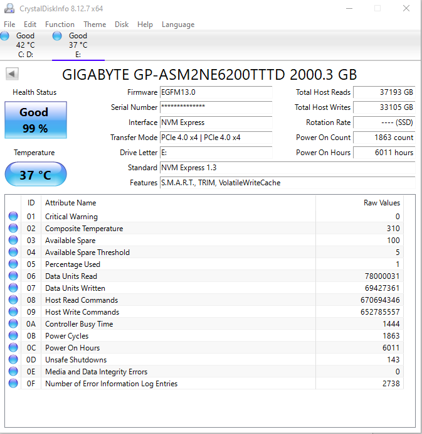The width and height of the screenshot is (422, 434).
Task: Click Total Host Writes value 33105 GB
Action: coord(384,107)
